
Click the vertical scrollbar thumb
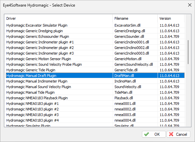point(188,52)
